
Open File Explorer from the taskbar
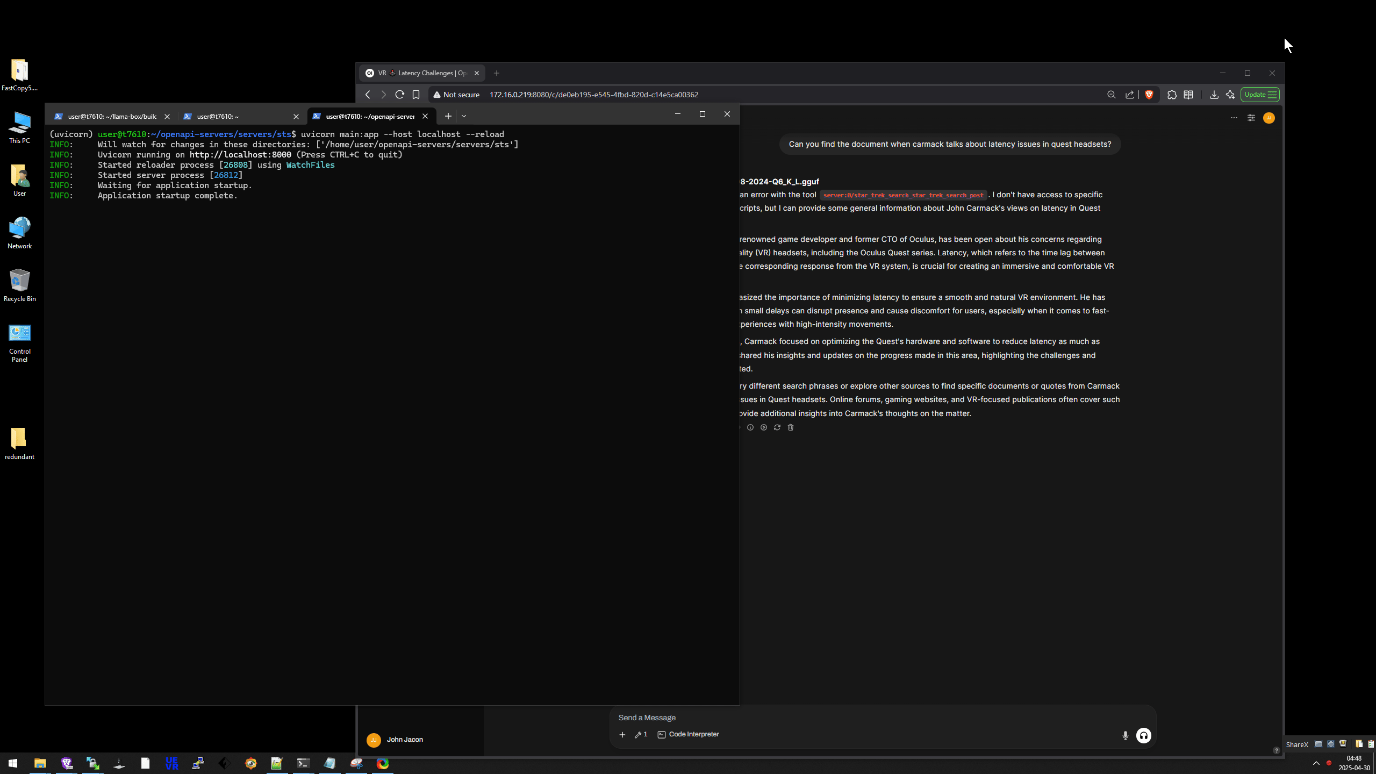(40, 763)
